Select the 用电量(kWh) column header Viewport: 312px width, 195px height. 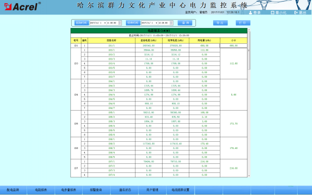click(205, 40)
